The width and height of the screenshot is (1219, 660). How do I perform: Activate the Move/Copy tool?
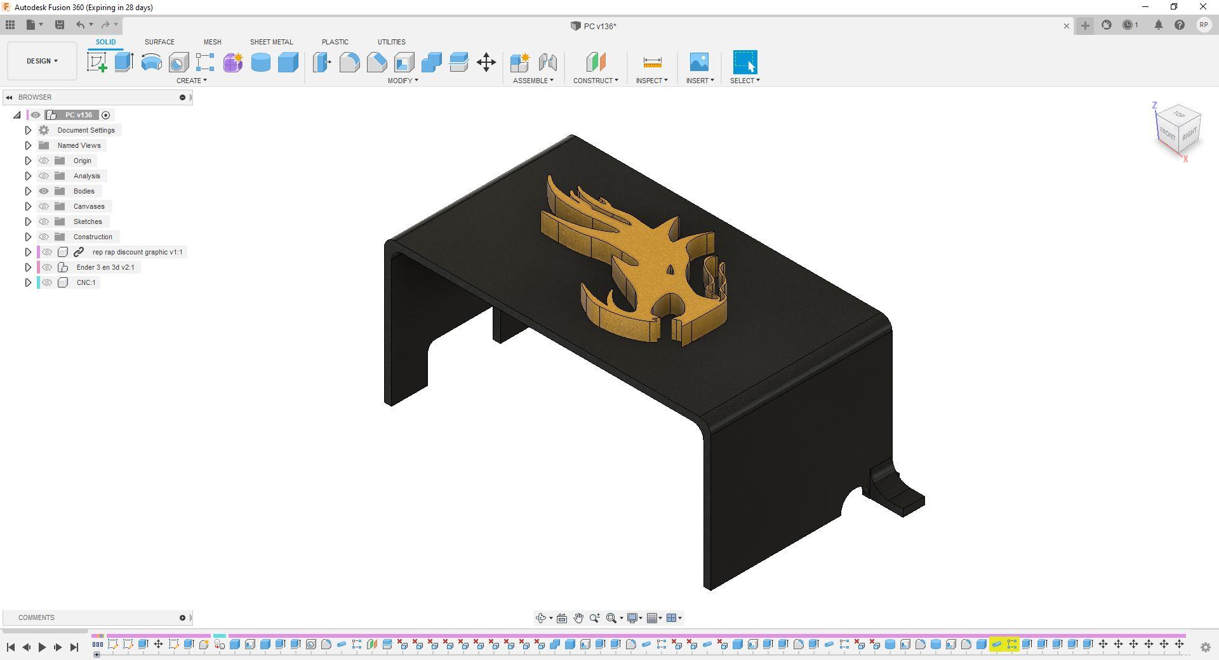point(486,62)
